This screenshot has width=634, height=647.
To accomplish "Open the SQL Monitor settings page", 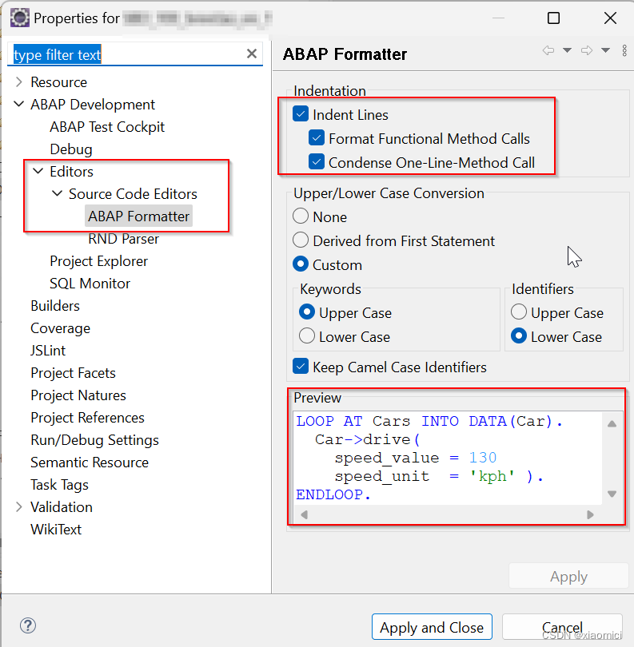I will coord(90,283).
